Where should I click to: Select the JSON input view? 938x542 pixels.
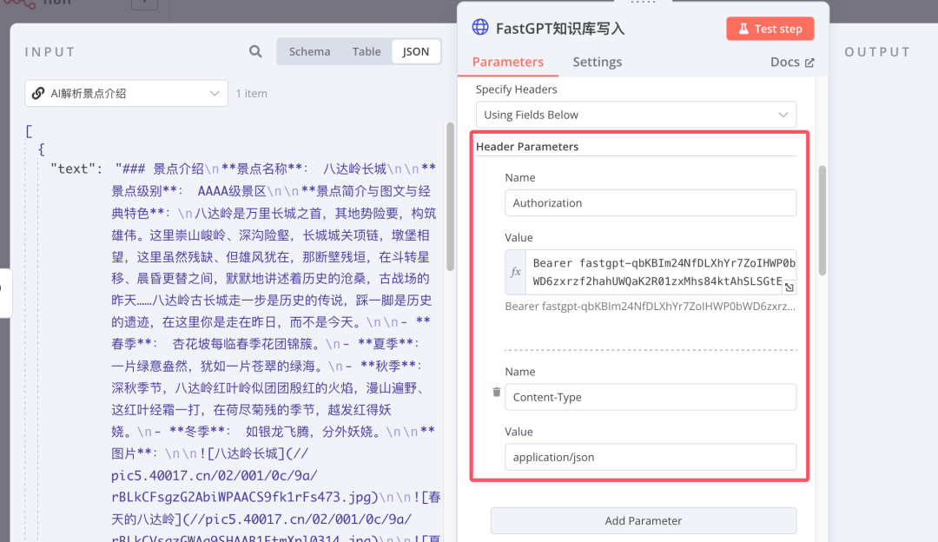click(x=416, y=51)
